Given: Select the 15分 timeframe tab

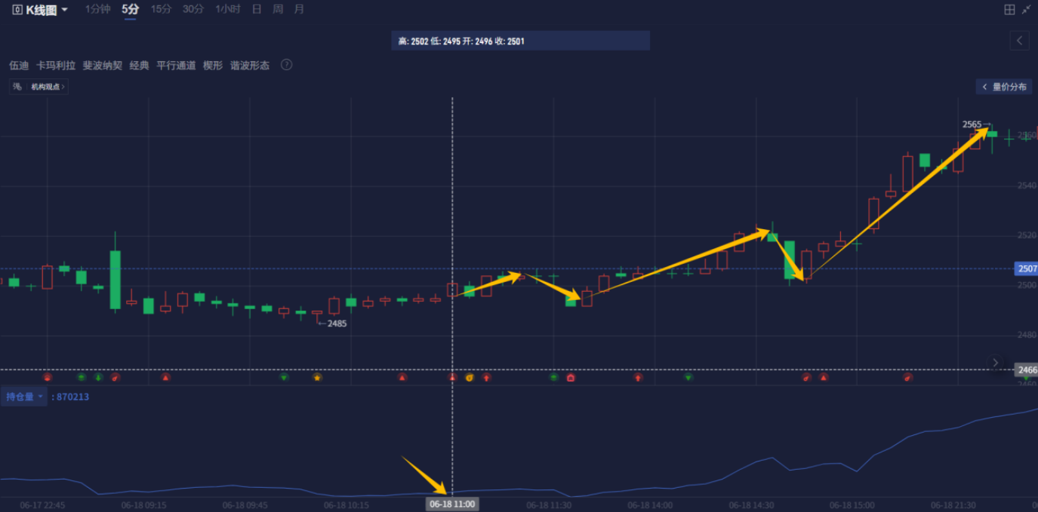Looking at the screenshot, I should [x=161, y=9].
